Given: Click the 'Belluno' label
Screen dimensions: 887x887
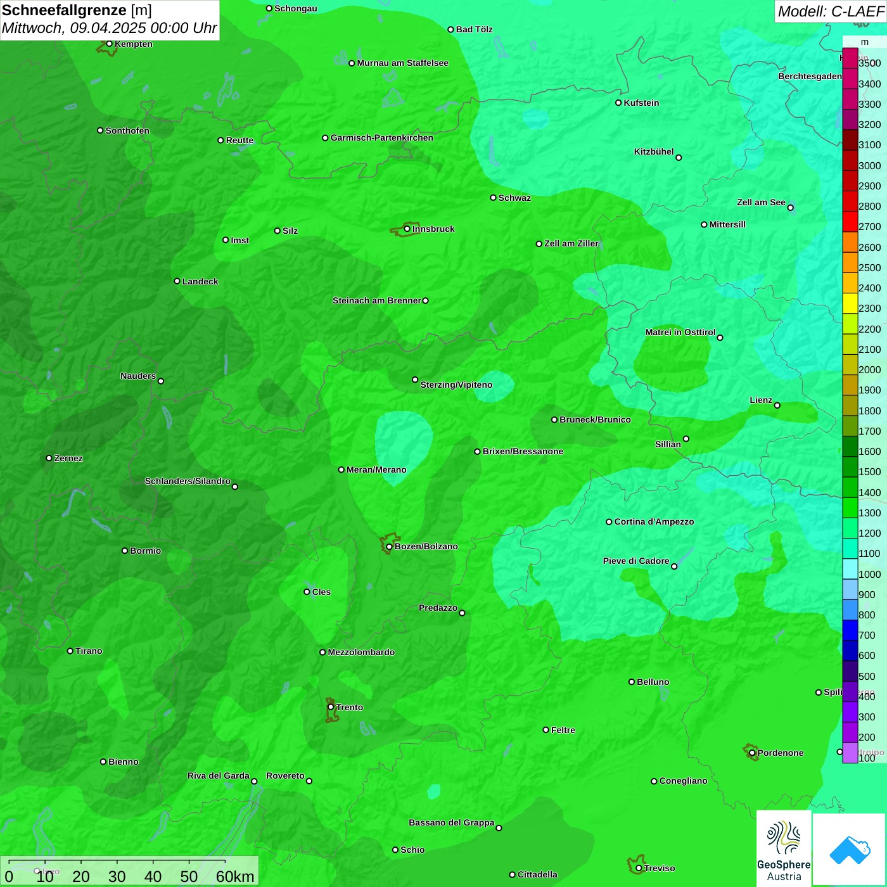Looking at the screenshot, I should (x=653, y=682).
